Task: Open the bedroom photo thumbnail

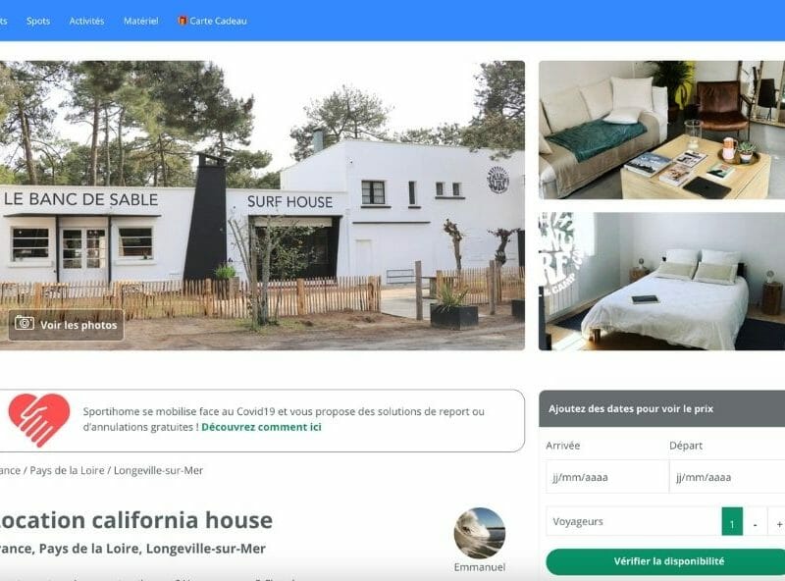Action: tap(661, 281)
